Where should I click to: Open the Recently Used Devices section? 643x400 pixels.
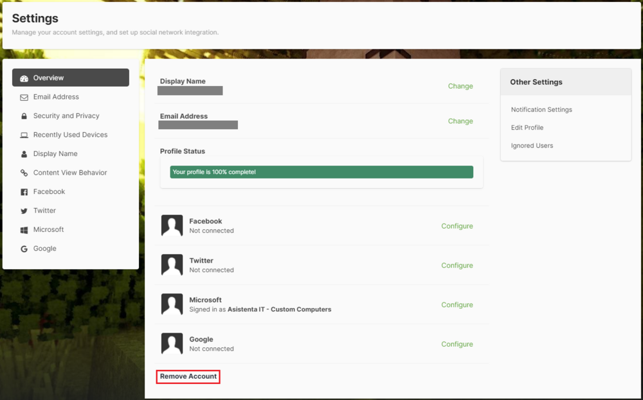[x=70, y=135]
